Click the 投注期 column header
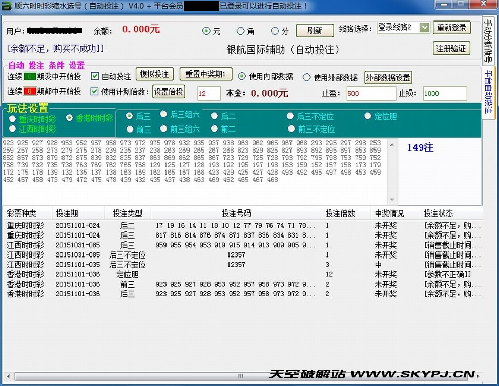The width and height of the screenshot is (499, 386). tap(67, 213)
